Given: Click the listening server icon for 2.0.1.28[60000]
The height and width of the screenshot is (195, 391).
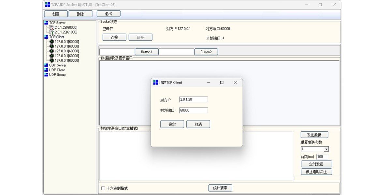Looking at the screenshot, I should pos(51,28).
